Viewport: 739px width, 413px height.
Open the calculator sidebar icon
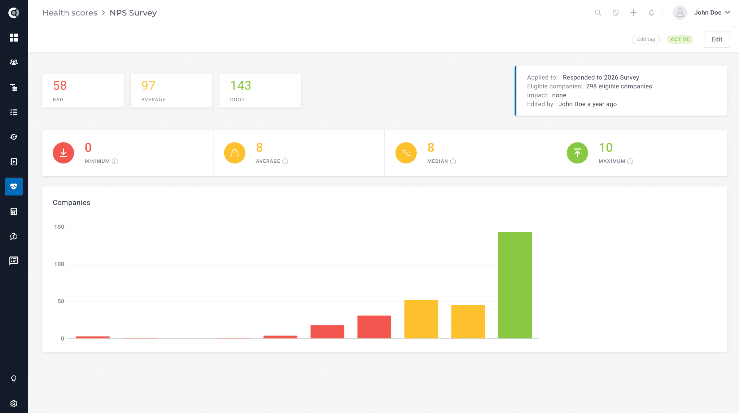(x=14, y=211)
